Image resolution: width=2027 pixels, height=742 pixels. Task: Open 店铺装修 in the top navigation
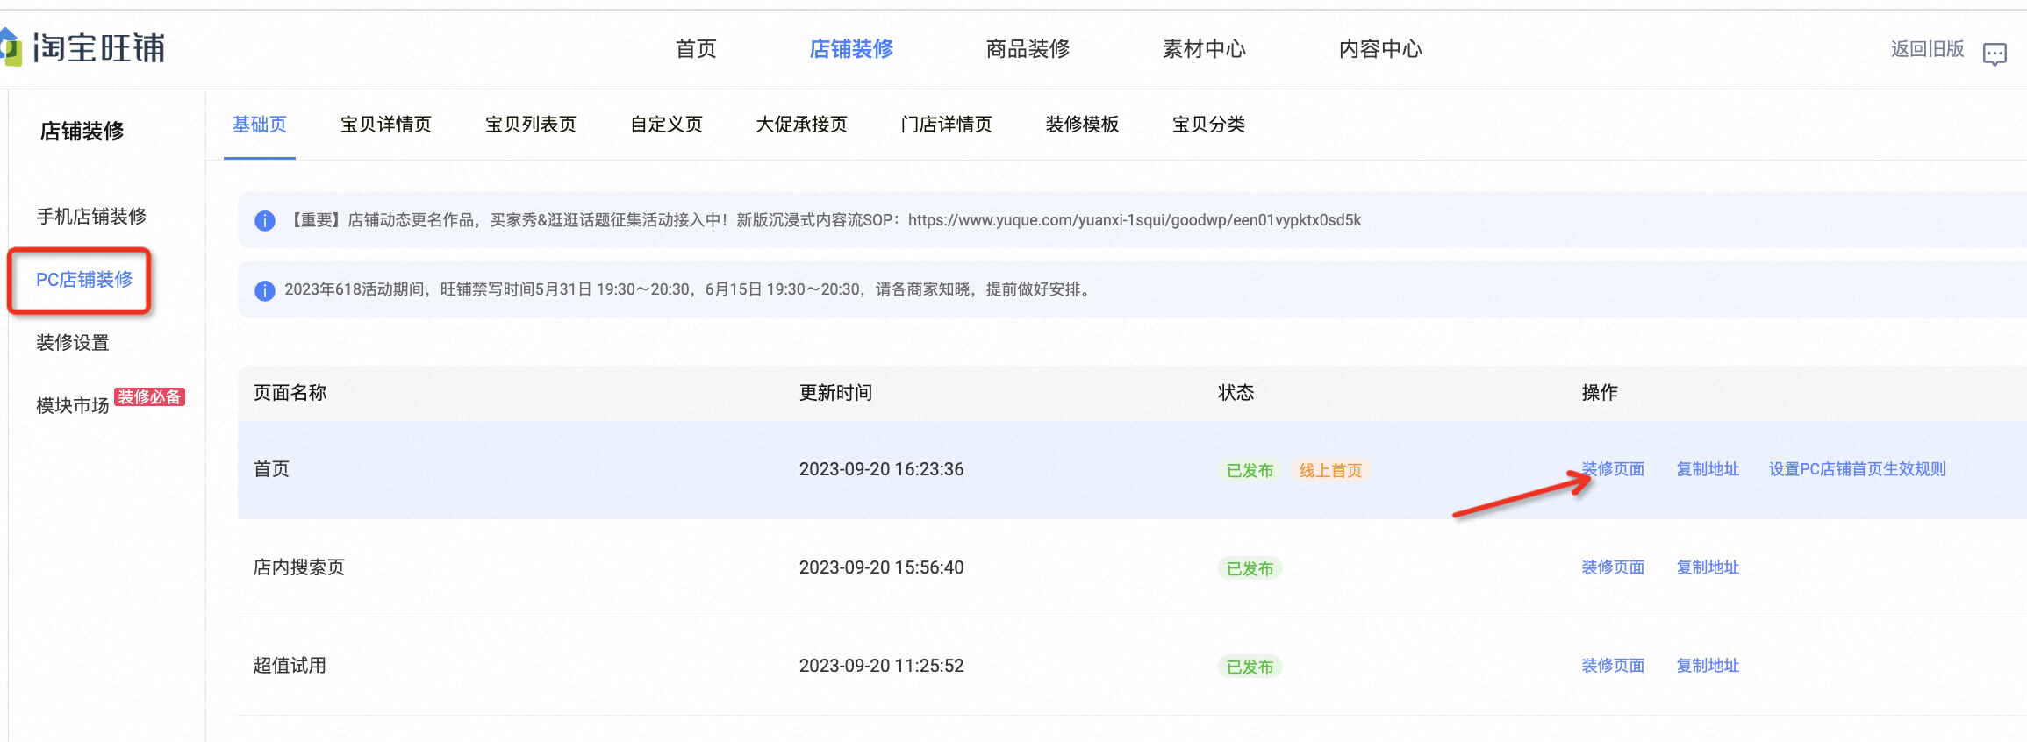851,49
